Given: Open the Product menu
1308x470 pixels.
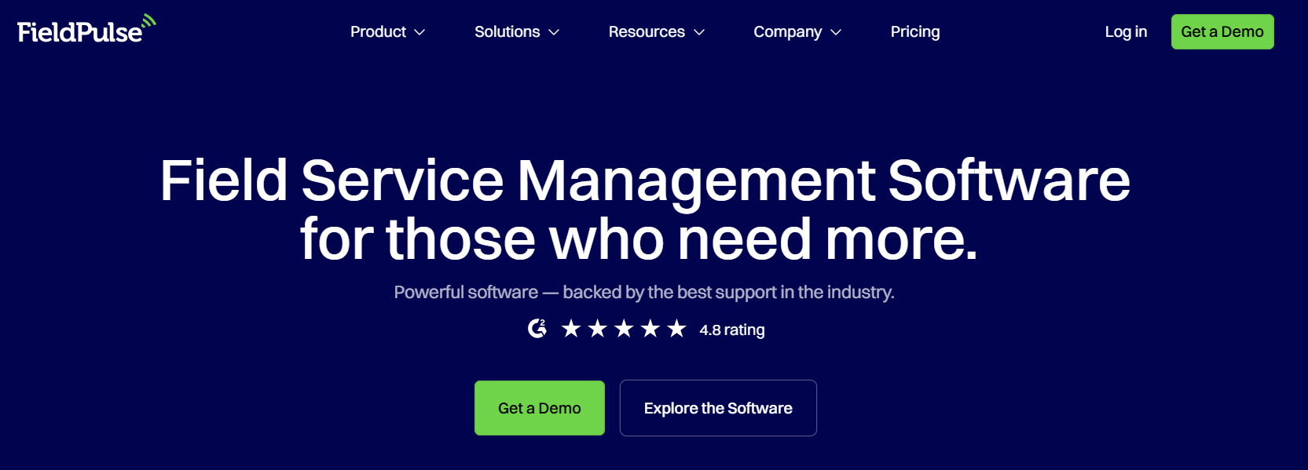Looking at the screenshot, I should pyautogui.click(x=387, y=32).
